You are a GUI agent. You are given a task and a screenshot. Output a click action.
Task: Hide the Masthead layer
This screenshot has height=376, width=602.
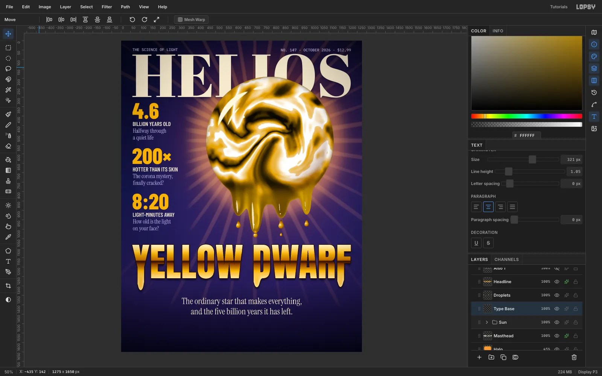point(557,336)
